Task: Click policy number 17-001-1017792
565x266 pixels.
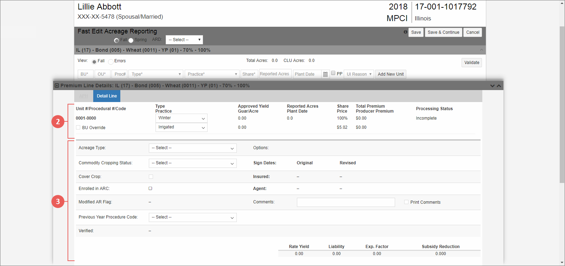Action: (x=446, y=7)
